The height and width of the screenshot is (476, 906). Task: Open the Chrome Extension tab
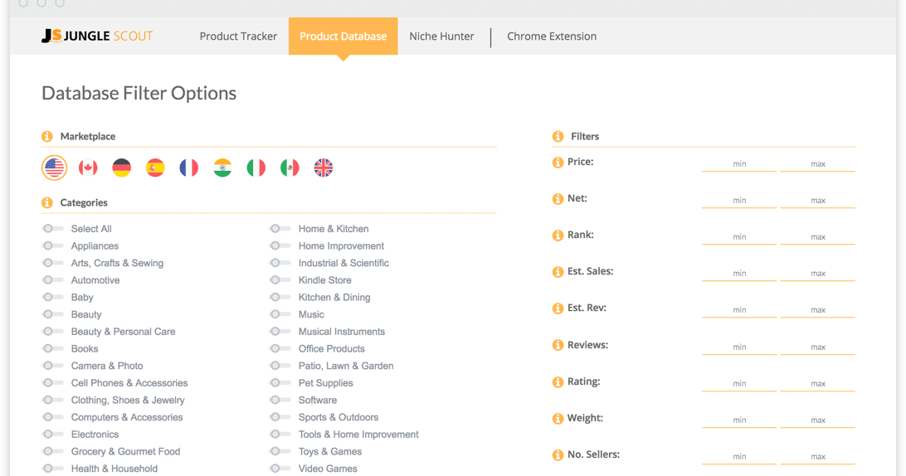[x=552, y=36]
